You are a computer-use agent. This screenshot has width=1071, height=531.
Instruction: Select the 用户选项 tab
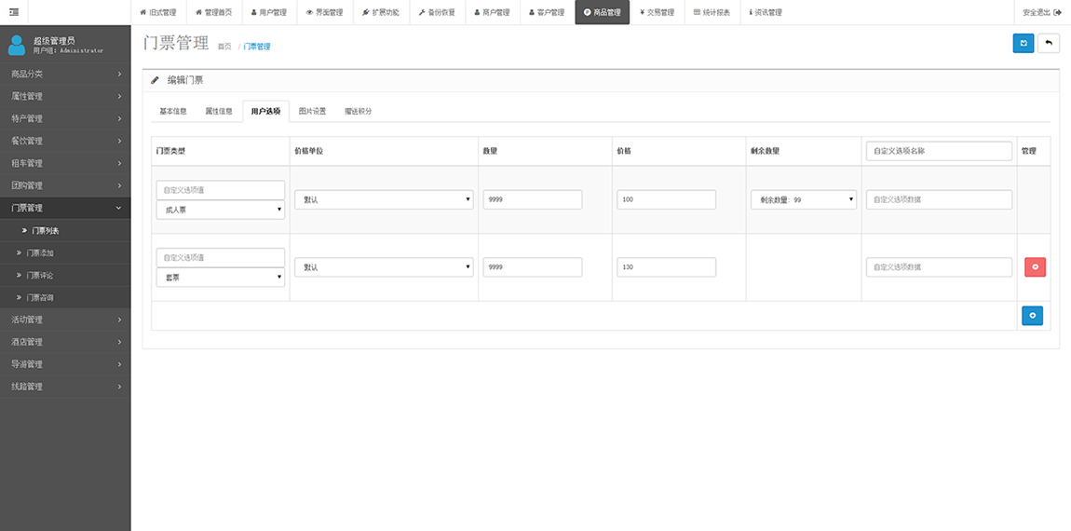[265, 112]
